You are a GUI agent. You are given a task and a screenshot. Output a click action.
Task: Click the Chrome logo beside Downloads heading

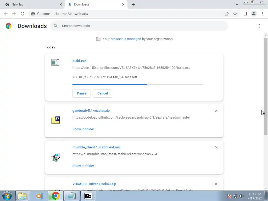click(9, 26)
